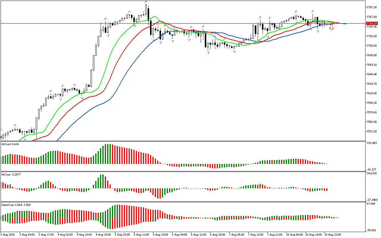Viewport: 381px width, 238px height.
Task: Click the 7787.30 price scale label
Action: 371,7
